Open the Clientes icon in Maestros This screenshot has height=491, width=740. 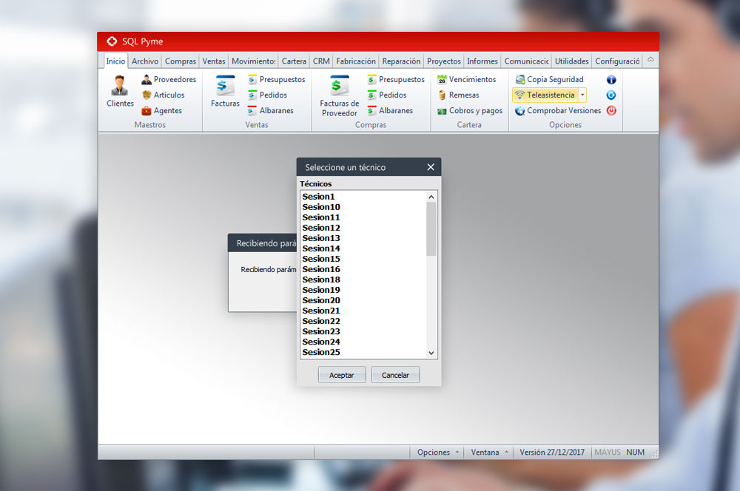tap(120, 87)
